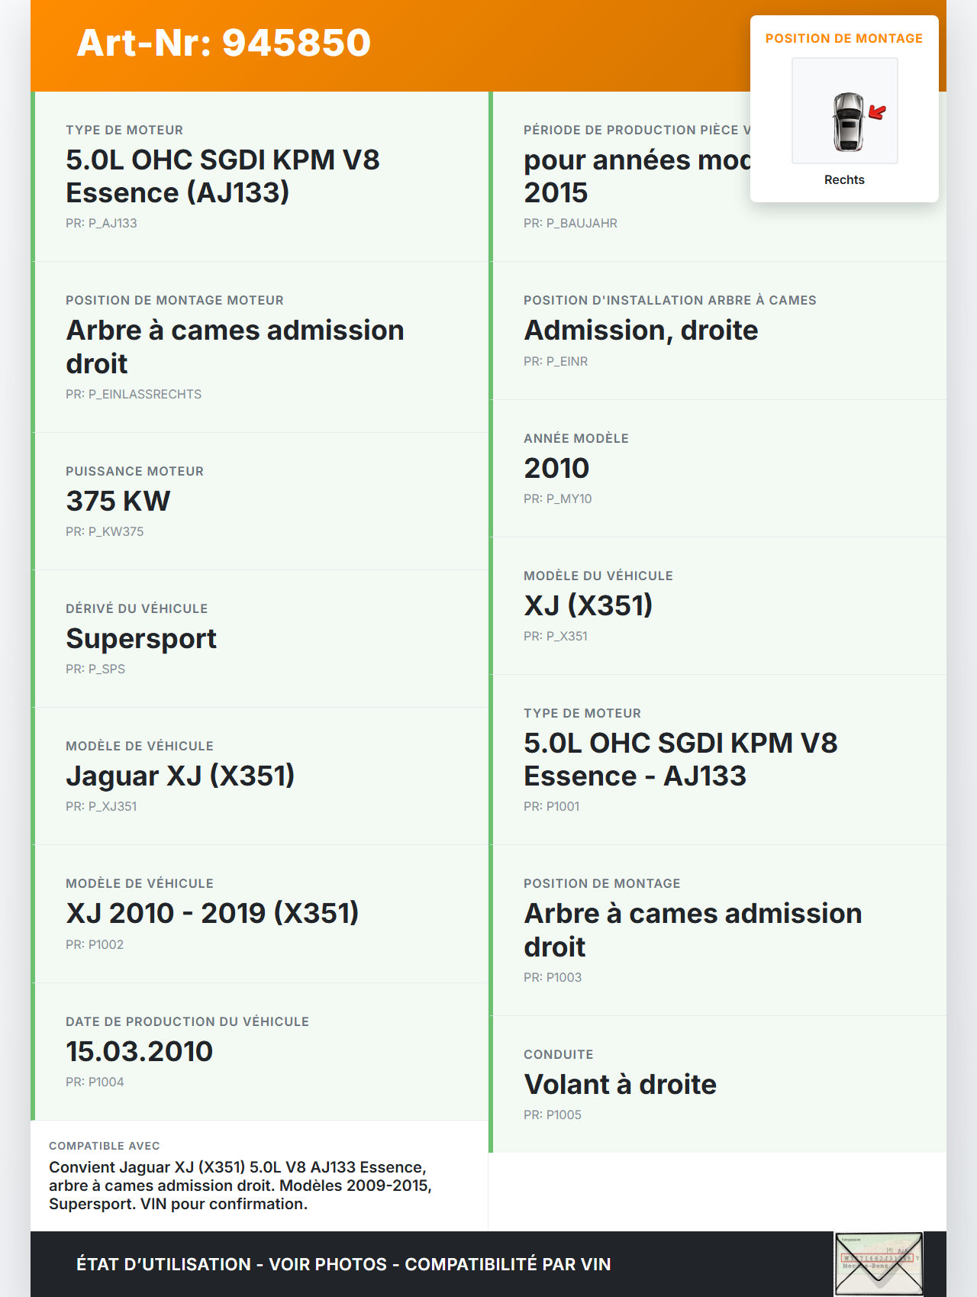This screenshot has height=1297, width=977.
Task: Click the "PR: P_EINLASSRECHTS" code
Action: (x=134, y=394)
